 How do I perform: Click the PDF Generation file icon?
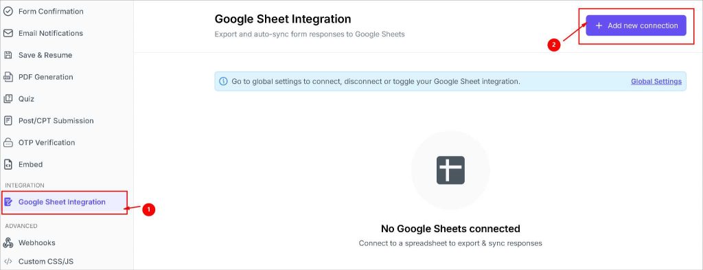pyautogui.click(x=8, y=77)
